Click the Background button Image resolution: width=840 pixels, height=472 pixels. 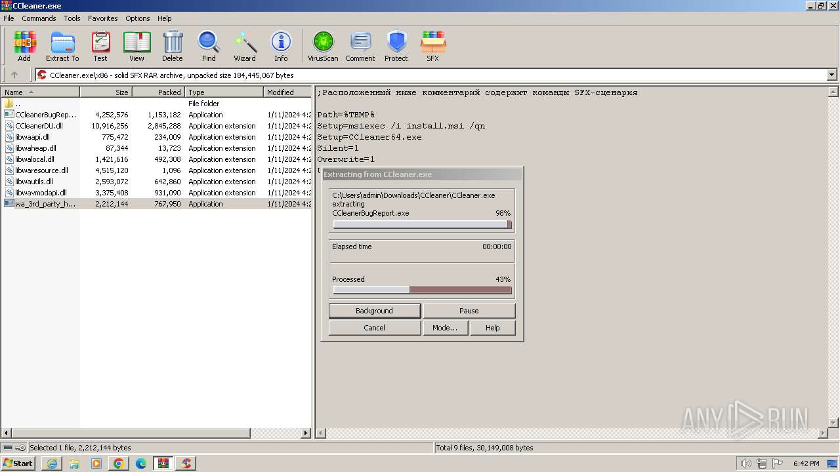375,311
